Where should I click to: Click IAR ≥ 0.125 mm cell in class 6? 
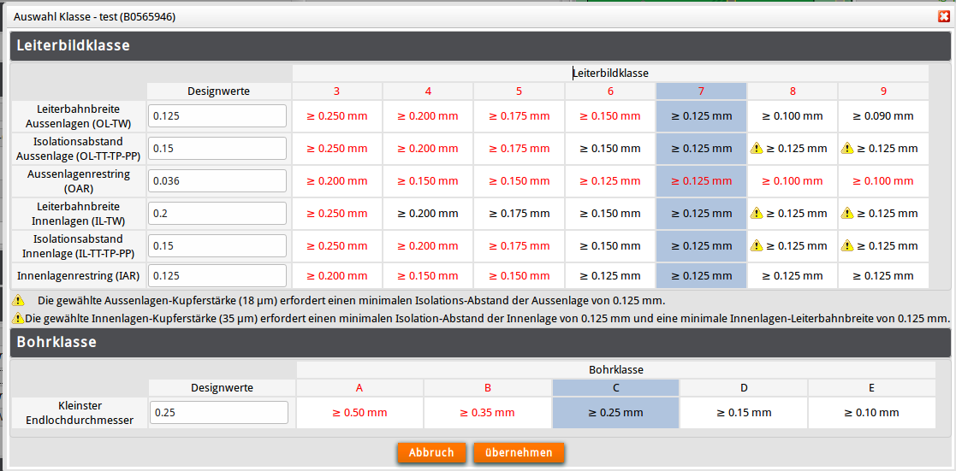610,275
